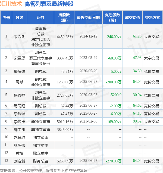This screenshot has width=163, height=173.
Task: Click 董事会秘书 in 宋君恩's positions
Action: click(41, 64)
